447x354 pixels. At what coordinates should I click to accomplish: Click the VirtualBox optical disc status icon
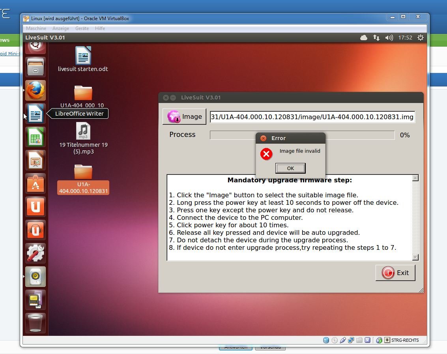[x=335, y=340]
